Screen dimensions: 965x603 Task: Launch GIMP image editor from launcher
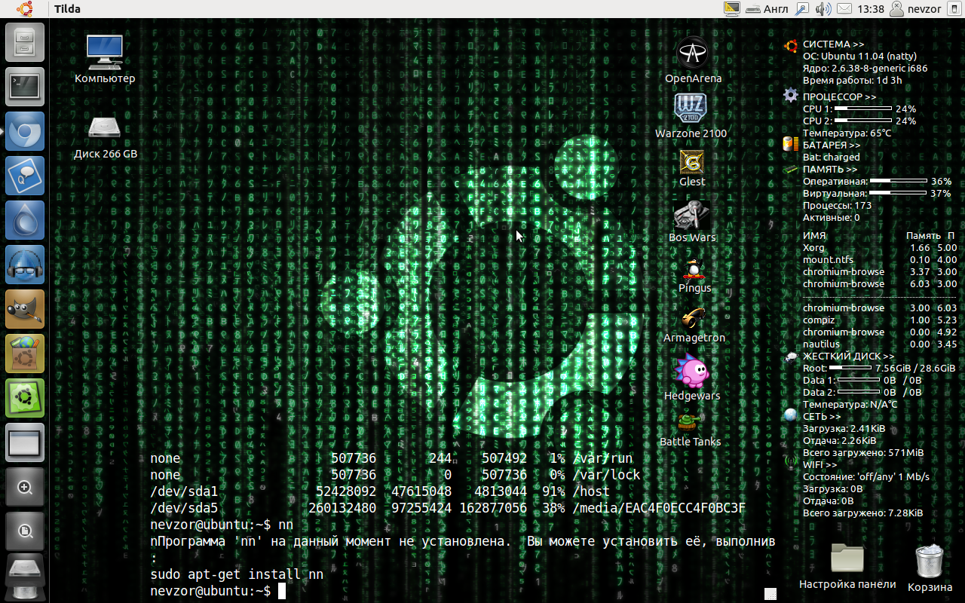coord(25,309)
